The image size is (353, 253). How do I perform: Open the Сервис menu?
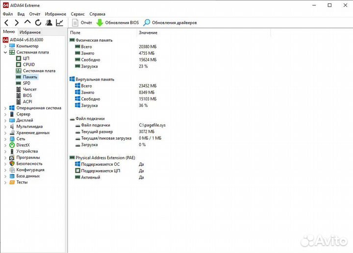[x=77, y=14]
